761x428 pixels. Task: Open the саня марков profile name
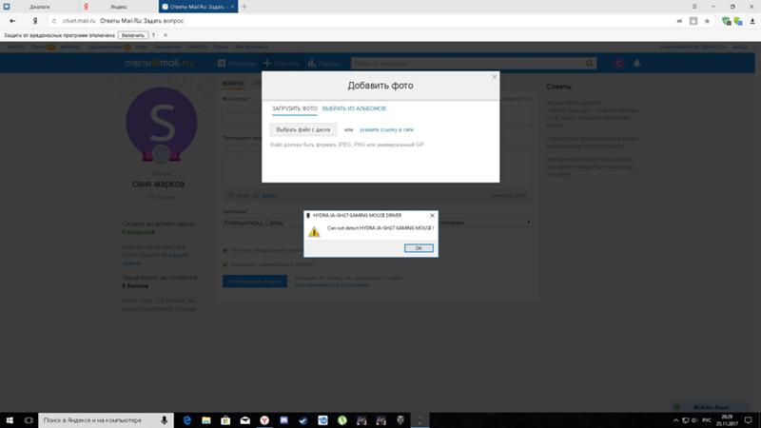coord(158,184)
